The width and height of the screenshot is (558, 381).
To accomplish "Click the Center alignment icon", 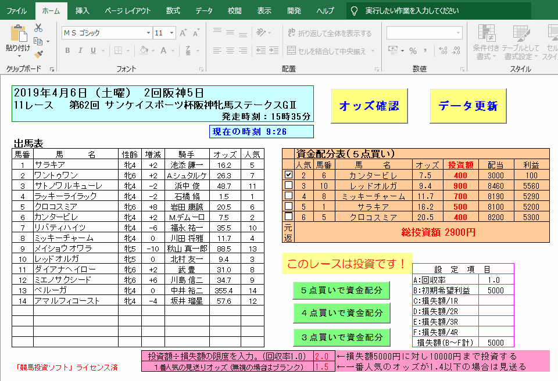I will (230, 51).
